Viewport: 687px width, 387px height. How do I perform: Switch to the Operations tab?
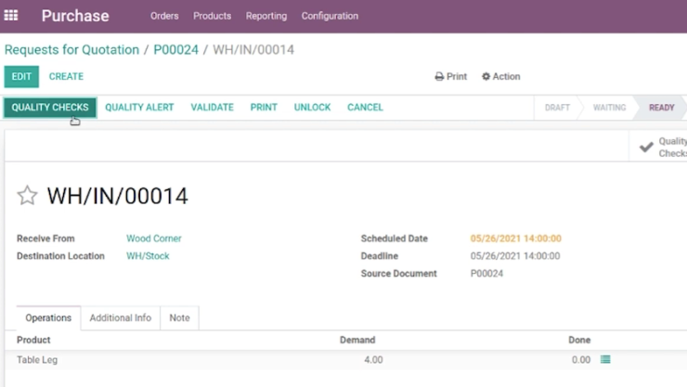(48, 317)
